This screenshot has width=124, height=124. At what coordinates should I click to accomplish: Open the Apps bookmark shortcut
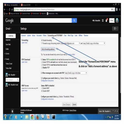(6, 14)
